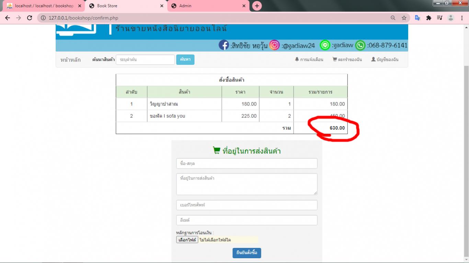The width and height of the screenshot is (469, 263).
Task: Click เลือกไฟล์ to choose a payment proof file
Action: pos(187,239)
